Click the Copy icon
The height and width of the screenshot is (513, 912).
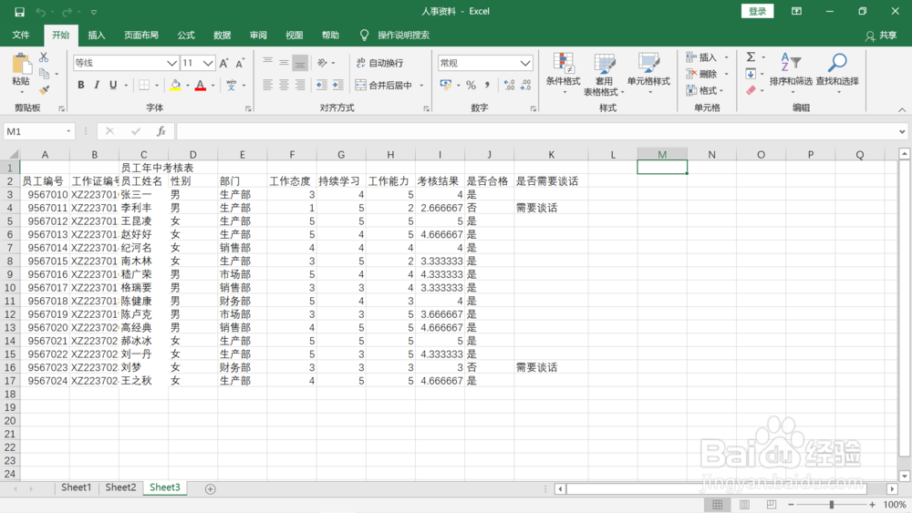click(x=44, y=74)
